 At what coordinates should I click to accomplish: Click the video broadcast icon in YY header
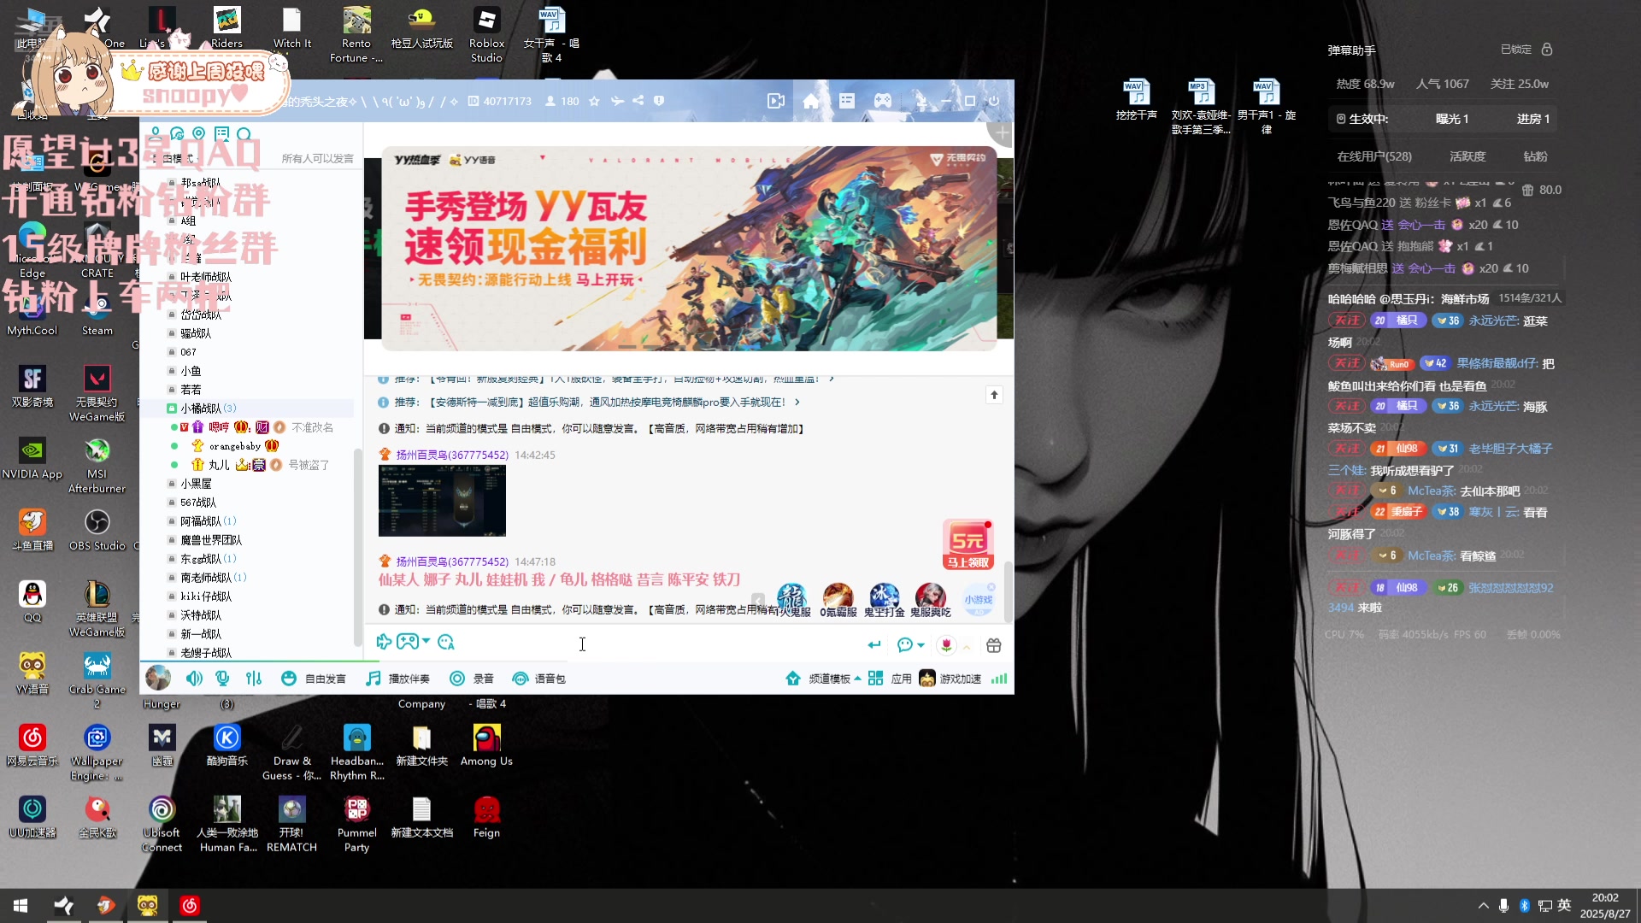tap(776, 101)
